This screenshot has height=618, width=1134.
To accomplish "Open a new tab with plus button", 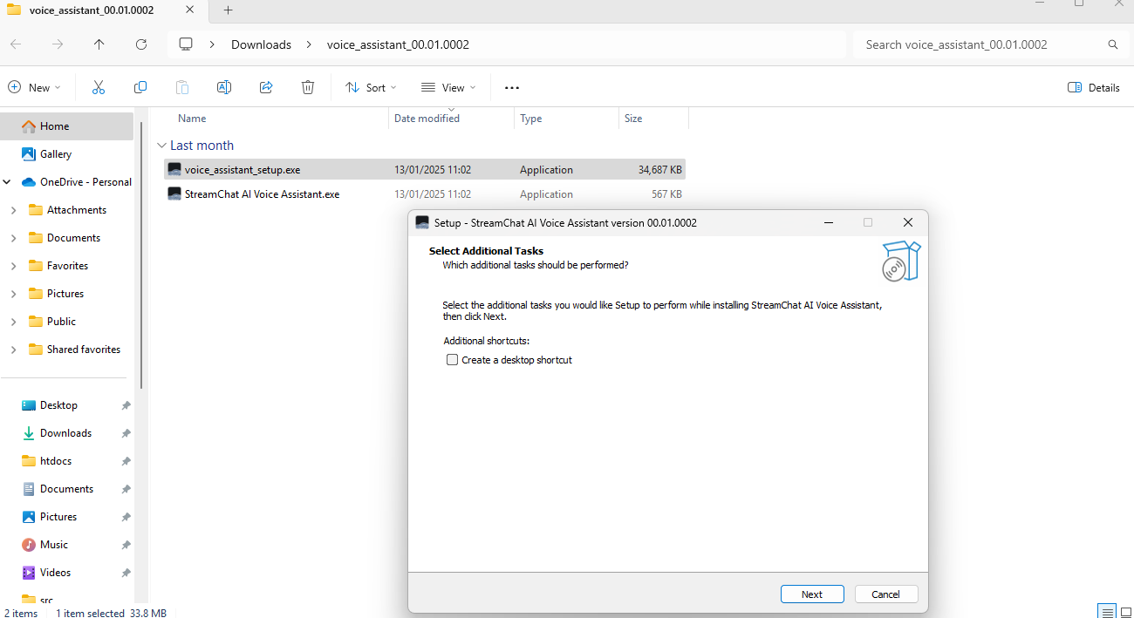I will (228, 10).
